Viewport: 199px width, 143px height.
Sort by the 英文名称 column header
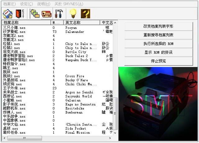coord(82,23)
